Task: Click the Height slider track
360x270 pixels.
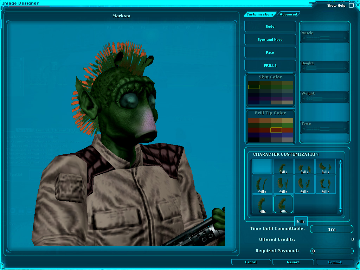Action: [324, 69]
